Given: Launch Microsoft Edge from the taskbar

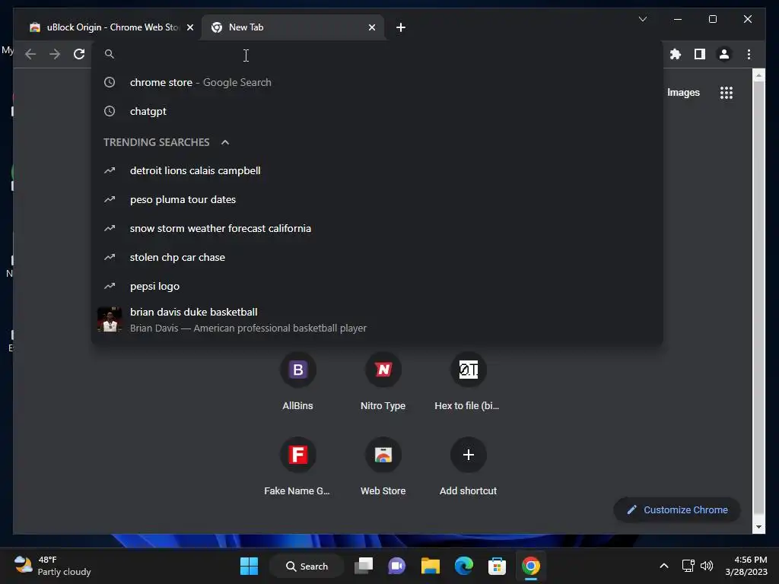Looking at the screenshot, I should coord(463,566).
